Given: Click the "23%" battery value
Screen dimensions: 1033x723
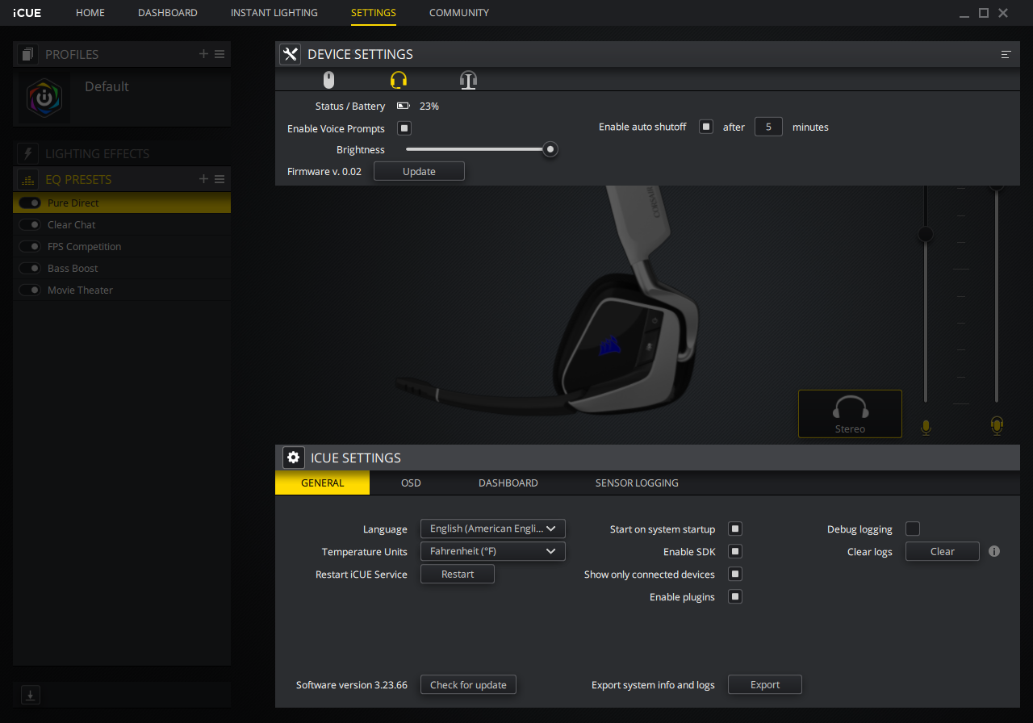Looking at the screenshot, I should click(x=429, y=106).
